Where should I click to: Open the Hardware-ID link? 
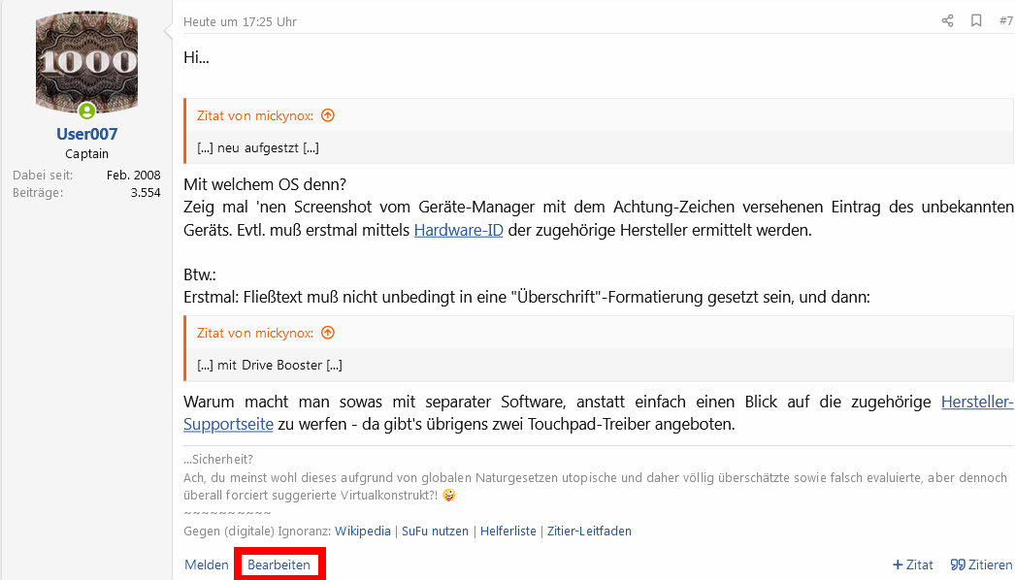[x=458, y=230]
